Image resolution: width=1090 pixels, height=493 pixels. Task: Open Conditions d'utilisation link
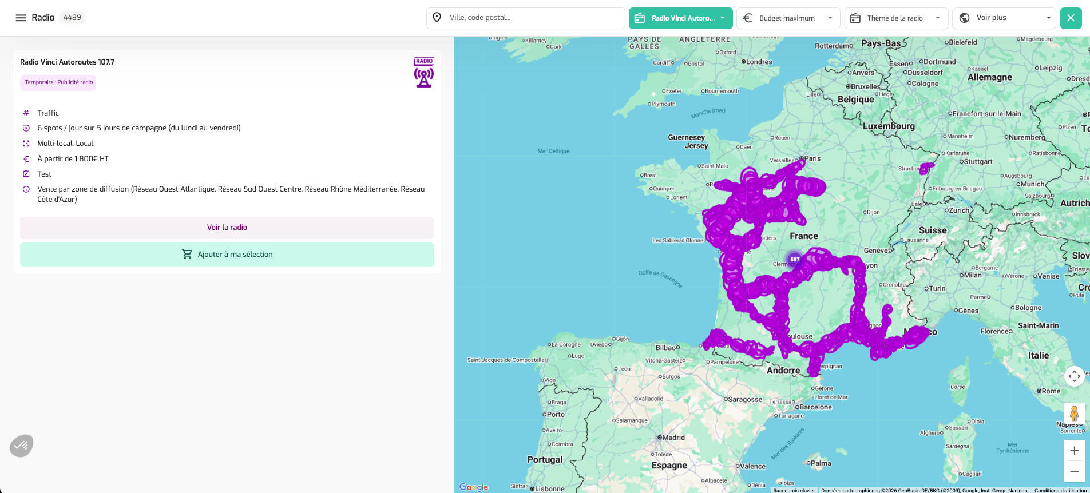tap(1060, 490)
